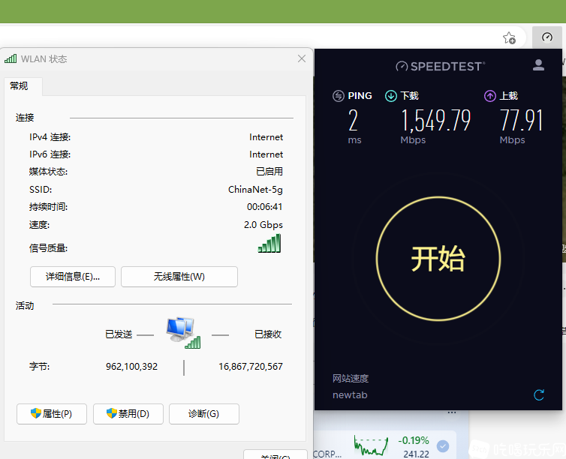Click the IPv4 连接 Internet value
566x459 pixels.
pos(266,137)
